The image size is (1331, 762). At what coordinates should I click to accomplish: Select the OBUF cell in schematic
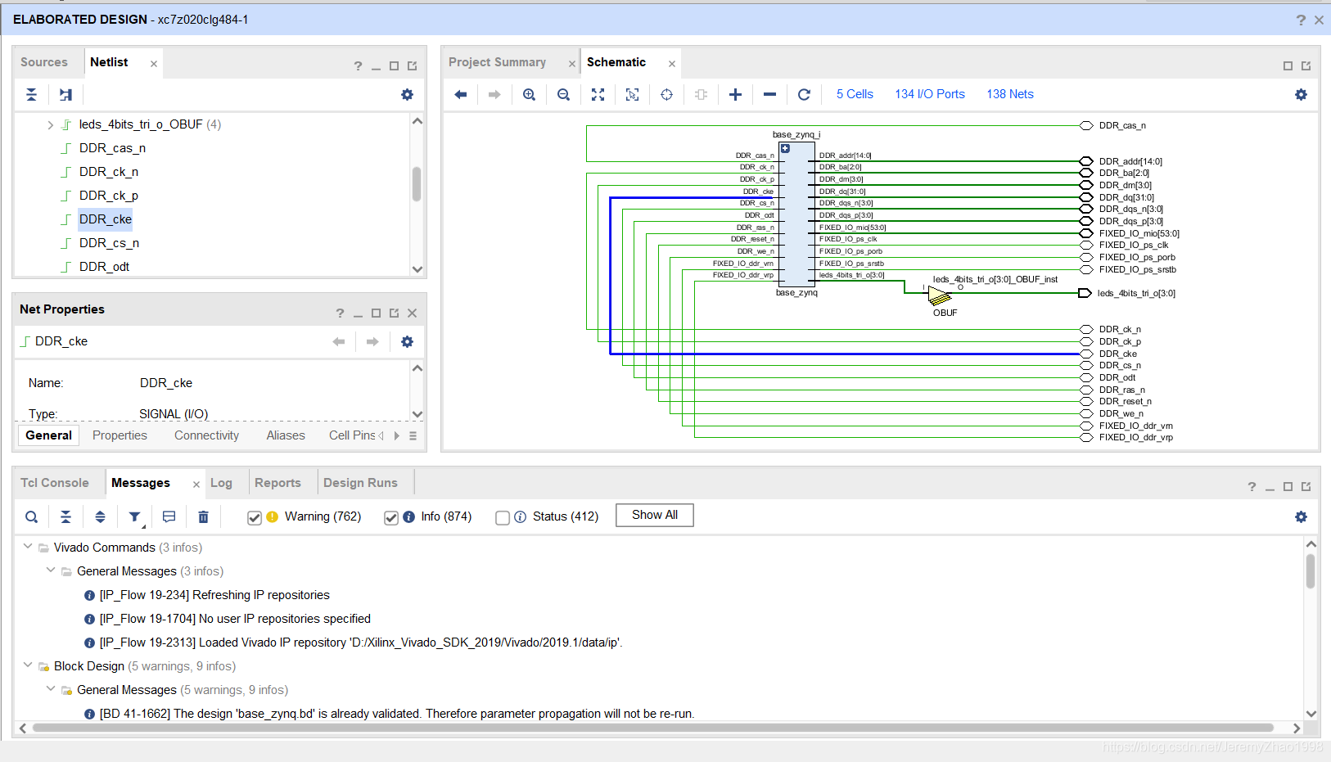click(x=940, y=295)
